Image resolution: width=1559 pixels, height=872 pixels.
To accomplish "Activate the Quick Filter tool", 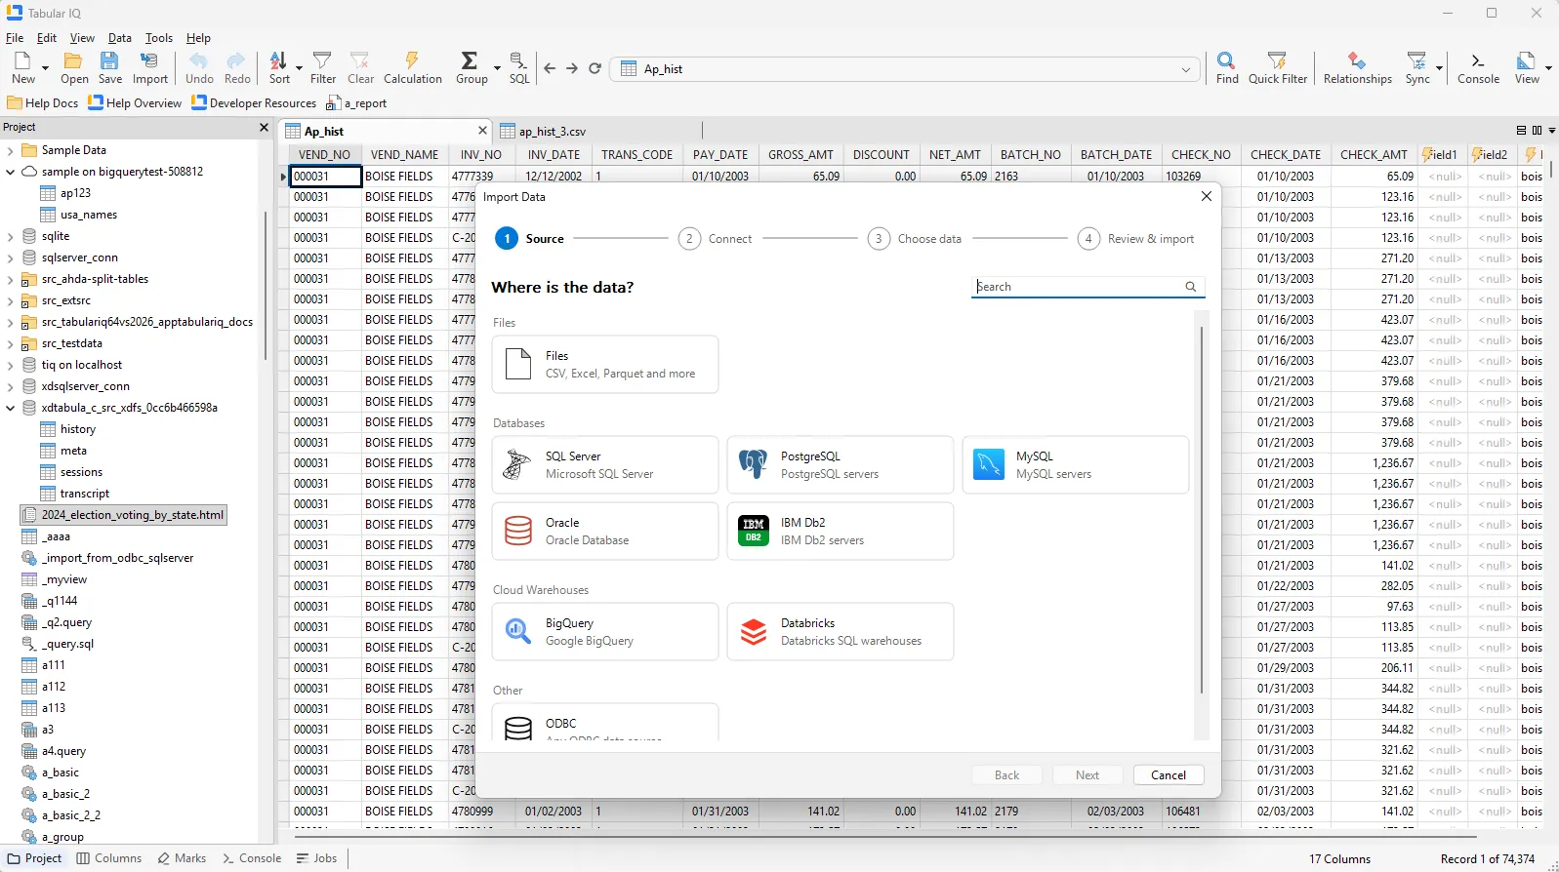I will pos(1277,68).
